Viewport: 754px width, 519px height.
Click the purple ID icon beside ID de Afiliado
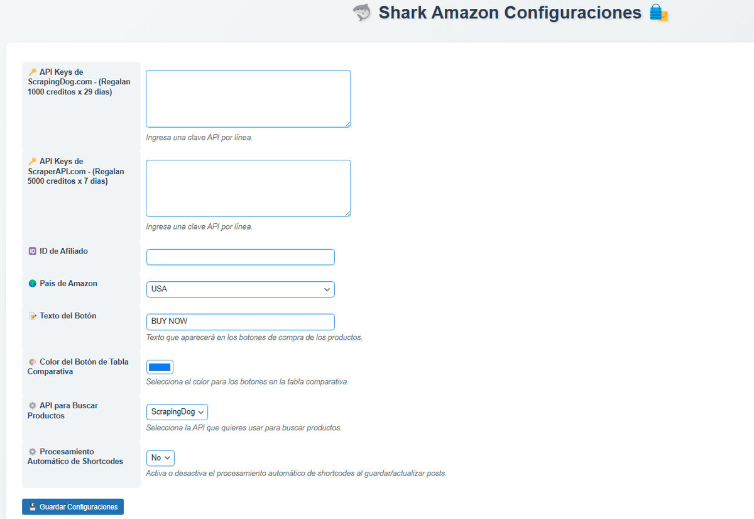click(x=33, y=251)
